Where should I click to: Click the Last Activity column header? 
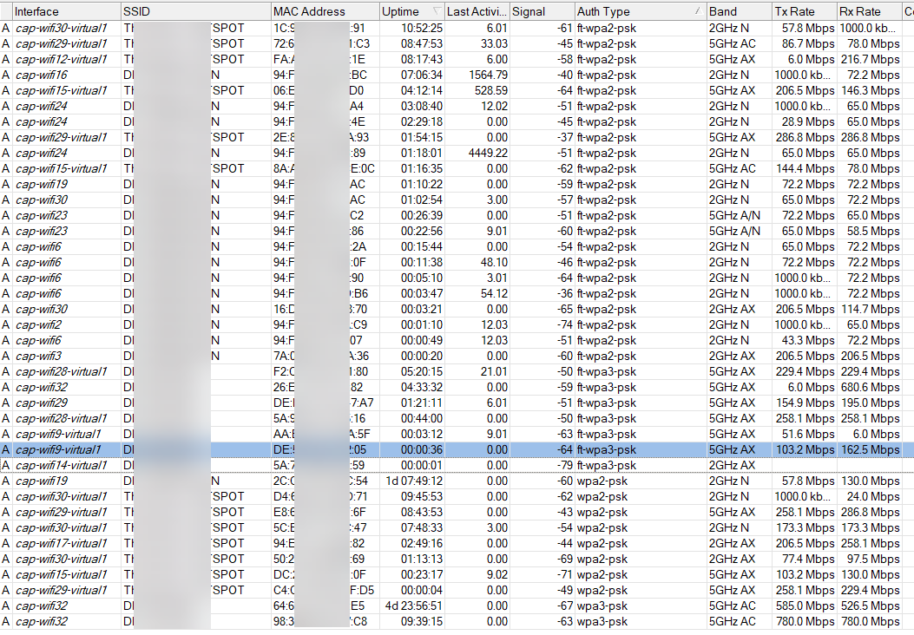coord(477,11)
